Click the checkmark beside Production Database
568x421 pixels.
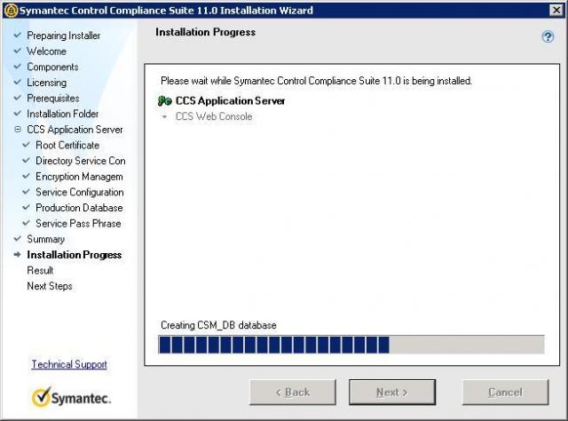pyautogui.click(x=26, y=207)
